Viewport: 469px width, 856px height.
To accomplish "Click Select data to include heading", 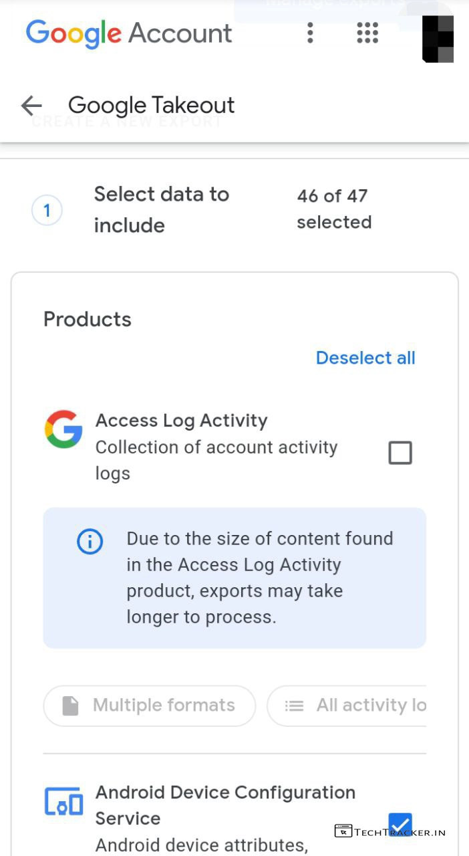I will point(162,209).
